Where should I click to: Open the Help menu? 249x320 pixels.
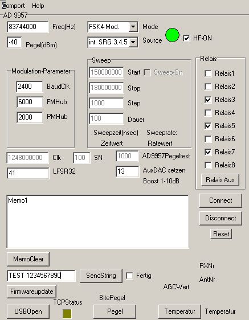tap(38, 6)
